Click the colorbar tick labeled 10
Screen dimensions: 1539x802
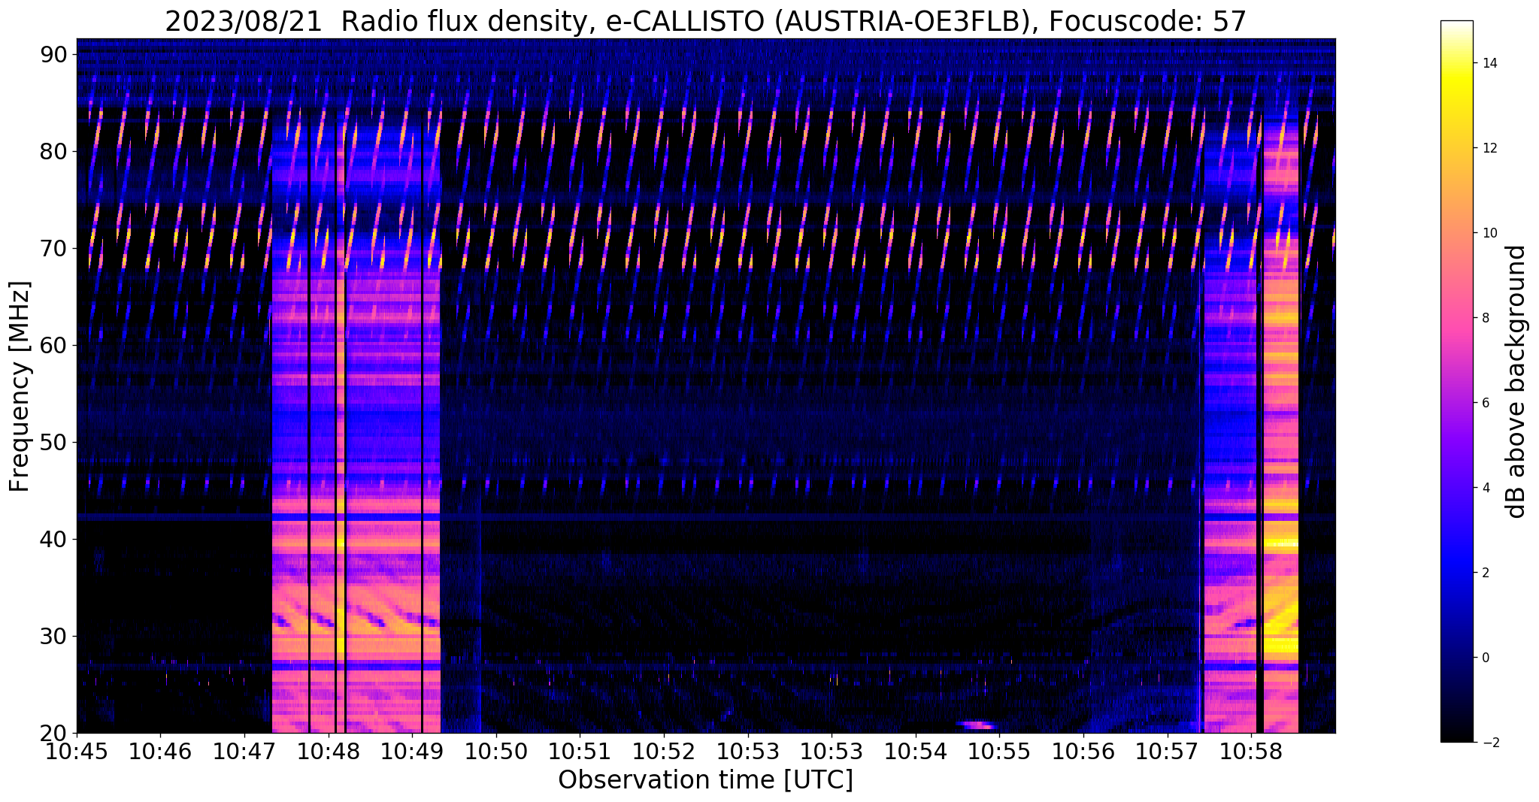1489,233
